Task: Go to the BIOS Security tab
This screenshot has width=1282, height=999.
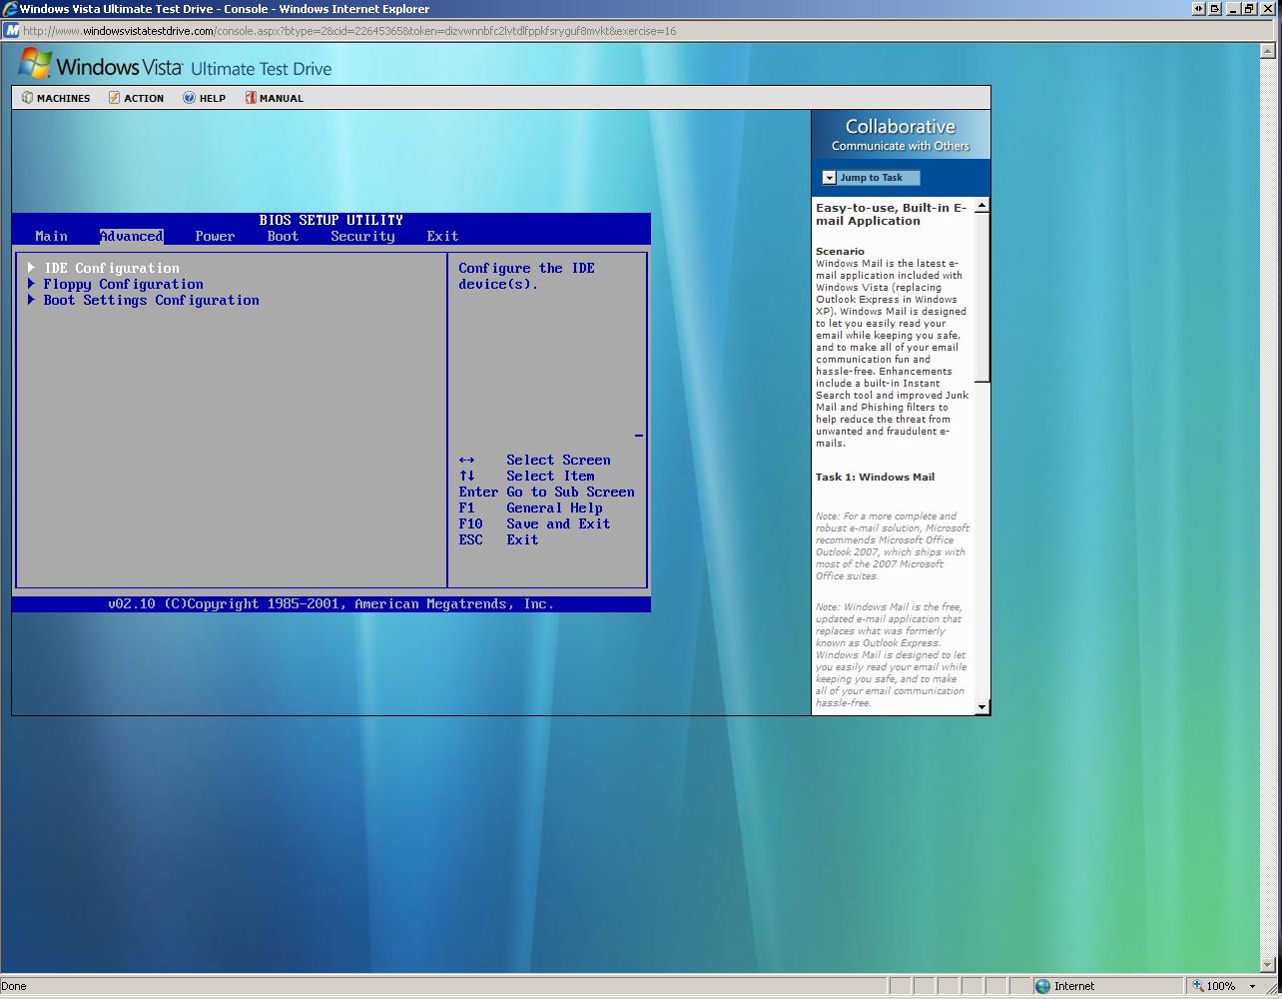Action: (362, 236)
